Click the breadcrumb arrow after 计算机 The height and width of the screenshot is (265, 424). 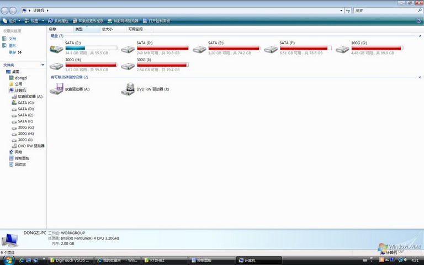[x=47, y=10]
